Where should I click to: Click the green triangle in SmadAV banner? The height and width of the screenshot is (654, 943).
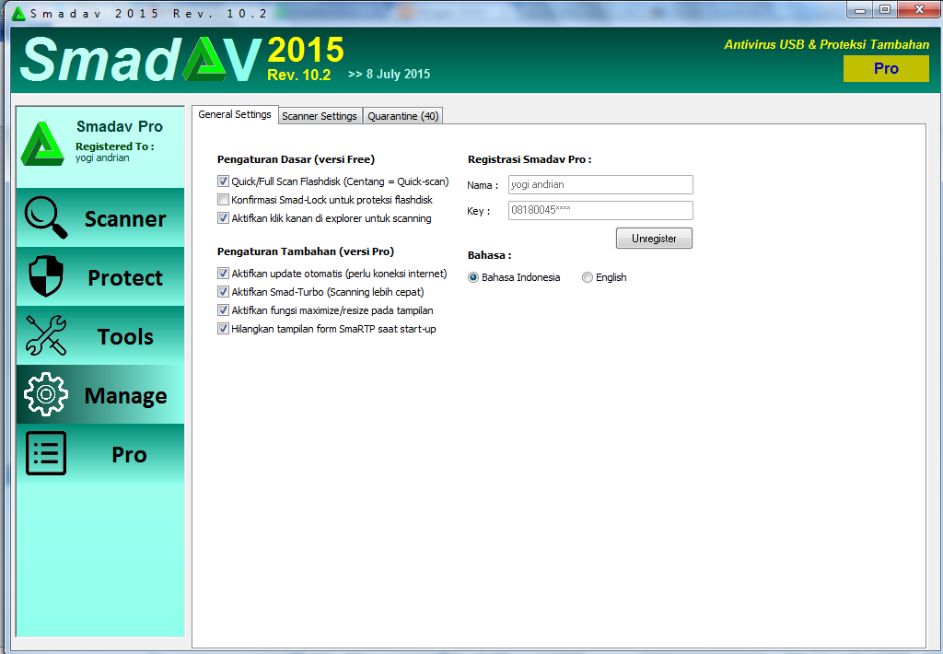[205, 60]
